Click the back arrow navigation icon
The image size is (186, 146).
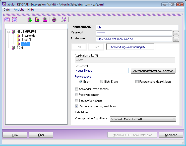coord(7,20)
